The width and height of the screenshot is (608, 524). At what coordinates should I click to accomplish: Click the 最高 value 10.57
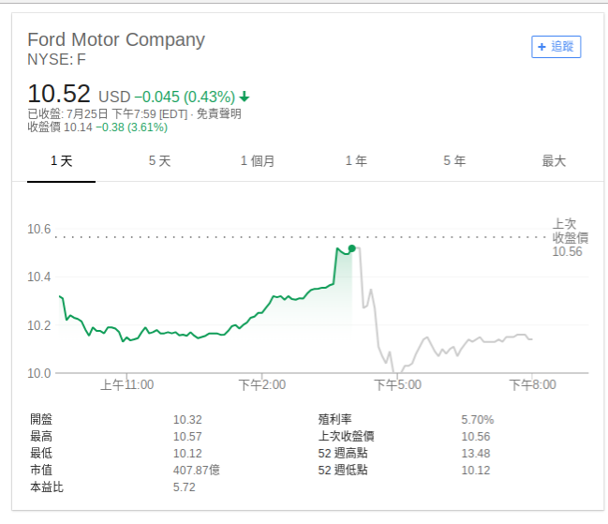coord(187,437)
